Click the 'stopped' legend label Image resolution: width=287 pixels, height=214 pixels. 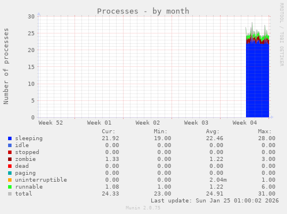(27, 152)
